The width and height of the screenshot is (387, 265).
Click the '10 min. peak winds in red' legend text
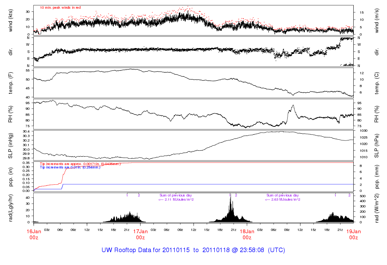(x=60, y=7)
